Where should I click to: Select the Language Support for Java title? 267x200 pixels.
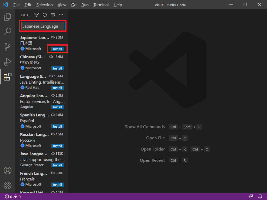(33, 76)
